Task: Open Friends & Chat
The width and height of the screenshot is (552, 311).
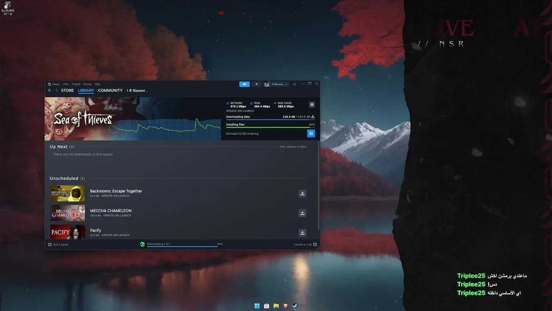Action: coord(305,244)
